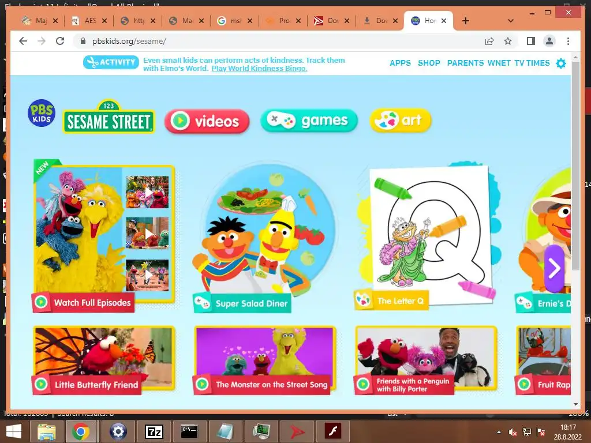
Task: Open a new Chrome tab
Action: point(466,21)
